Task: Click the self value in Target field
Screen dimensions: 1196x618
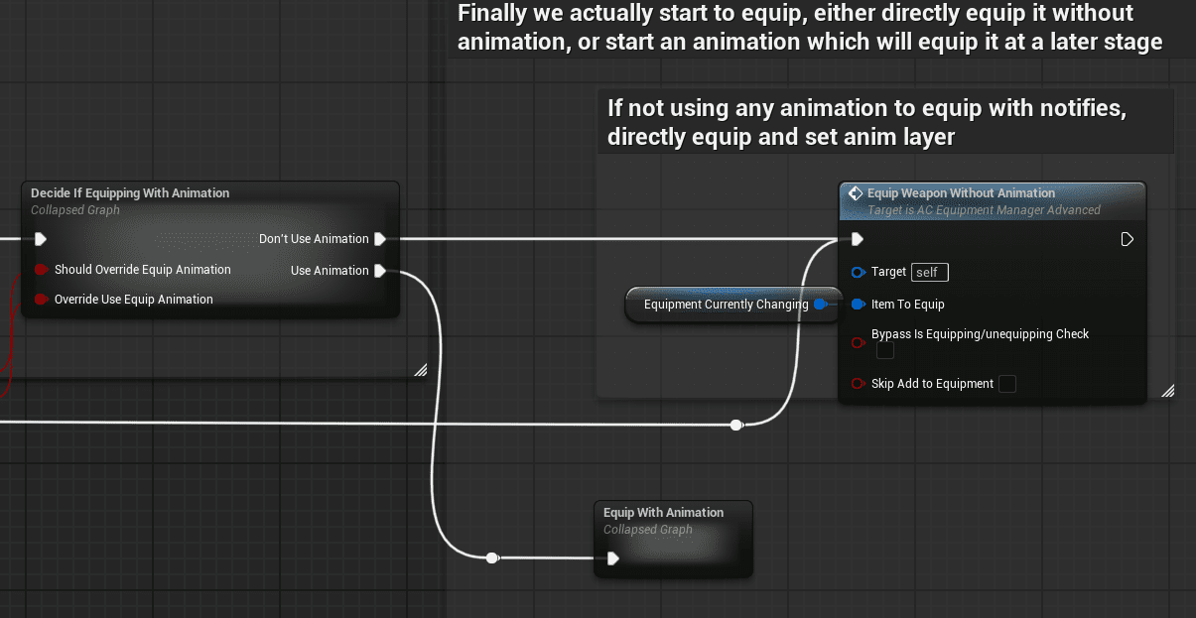Action: [930, 272]
